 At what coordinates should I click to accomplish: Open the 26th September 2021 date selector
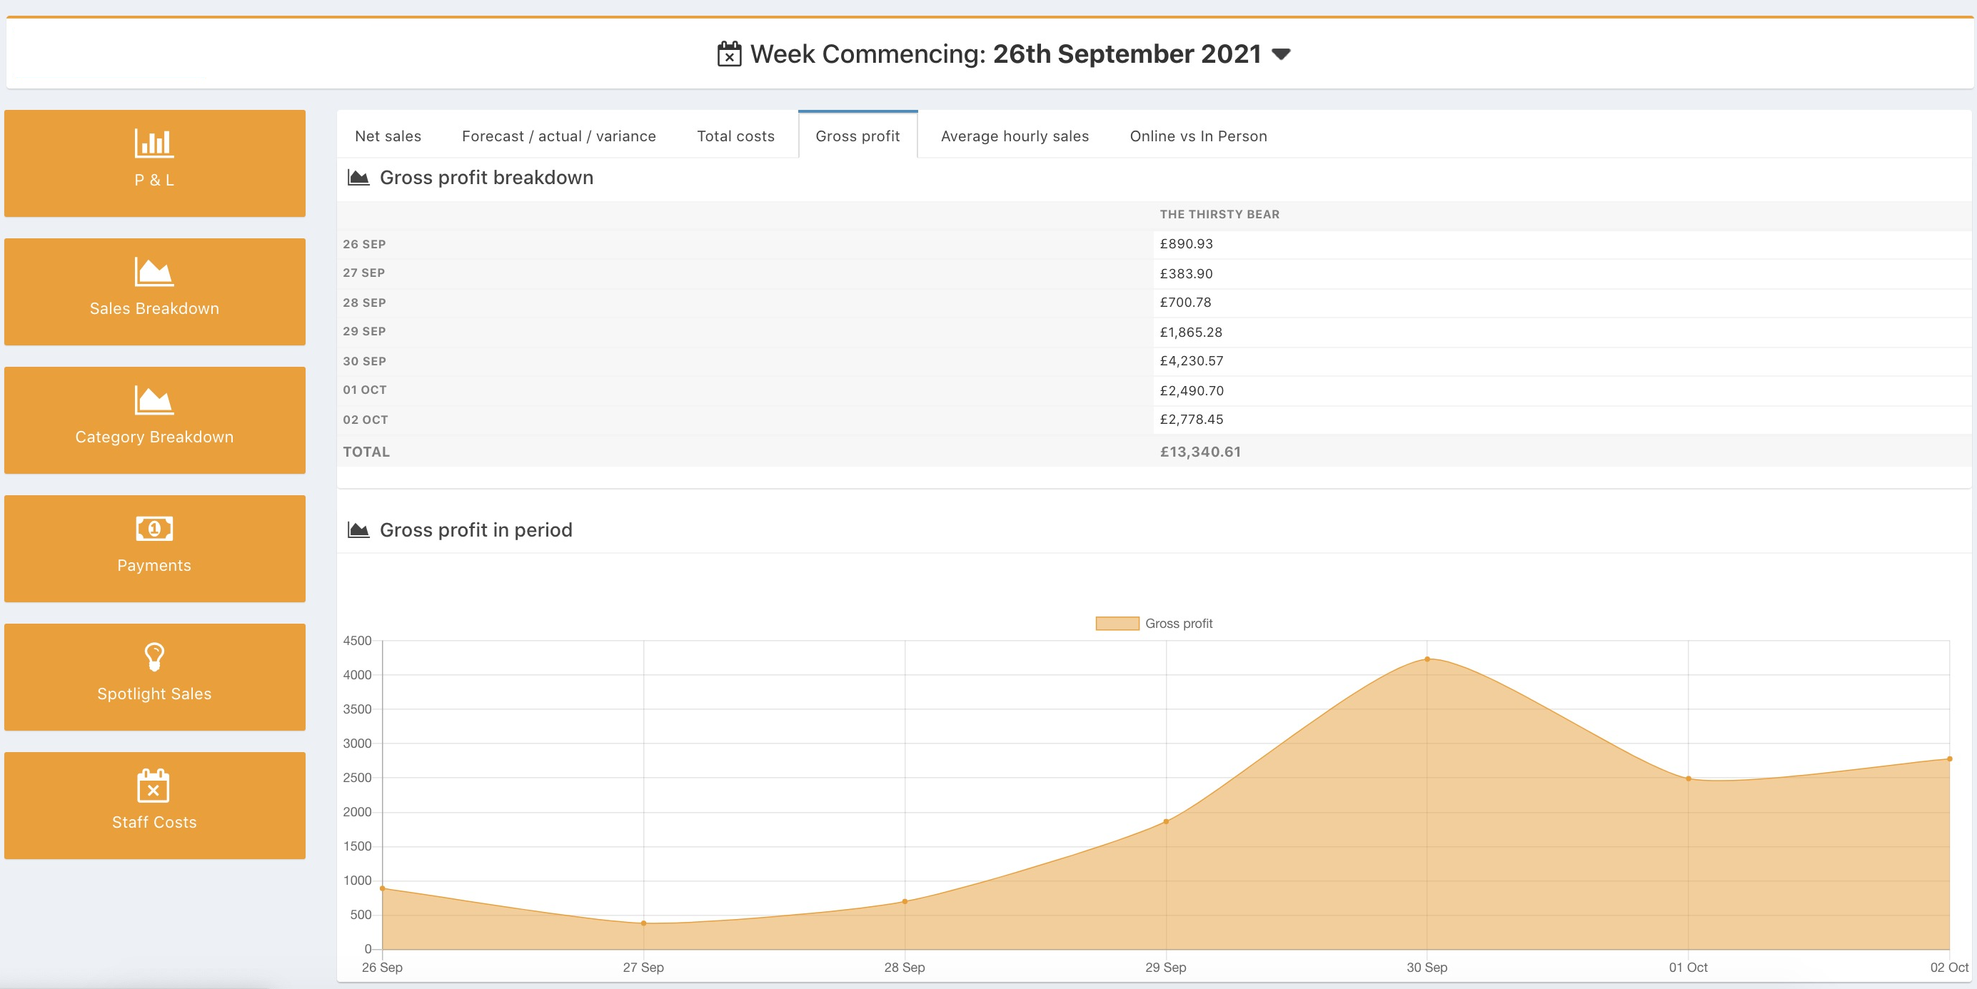click(1127, 54)
